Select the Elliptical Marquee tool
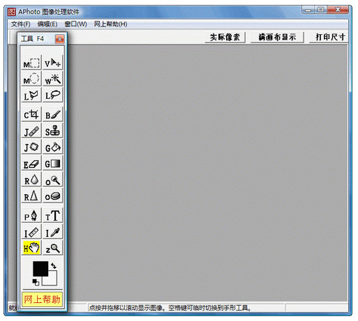358x321 pixels. [x=31, y=79]
